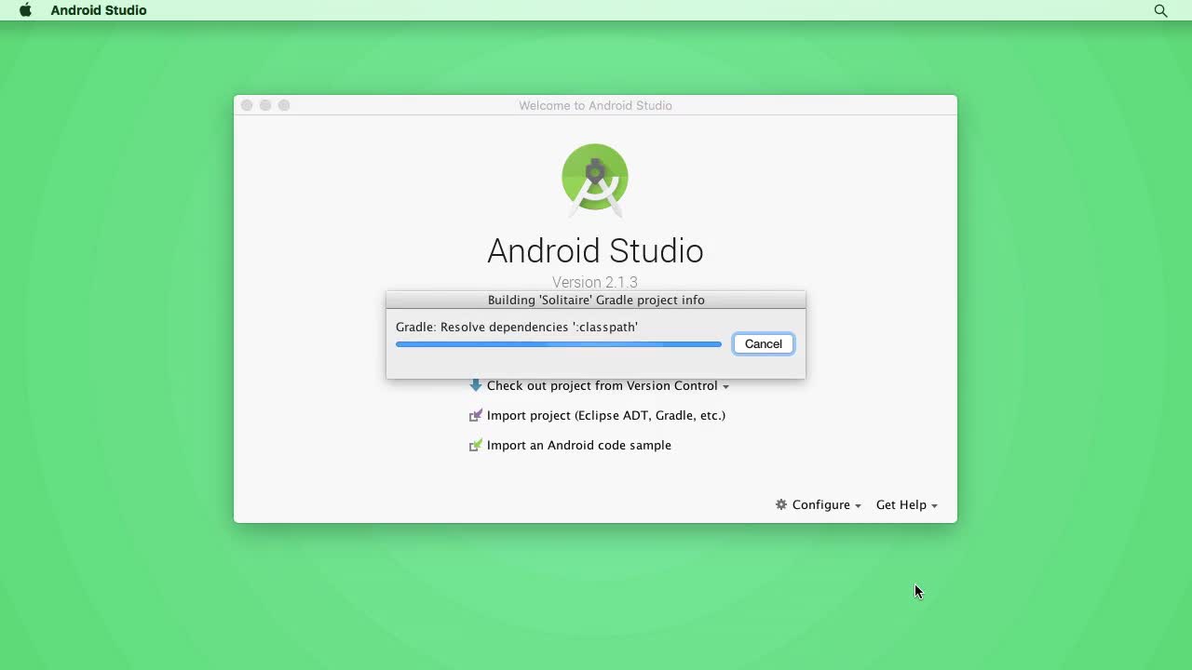Open the Android Studio application menu

point(99,10)
